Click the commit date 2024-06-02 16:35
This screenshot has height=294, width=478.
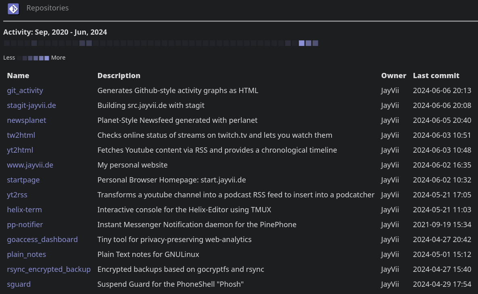click(x=442, y=165)
